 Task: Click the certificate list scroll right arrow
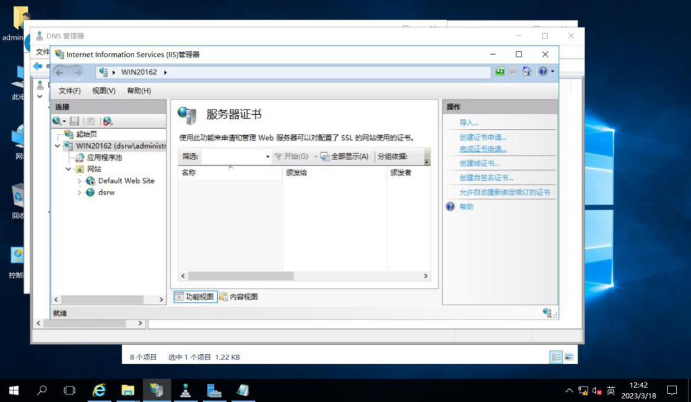426,276
